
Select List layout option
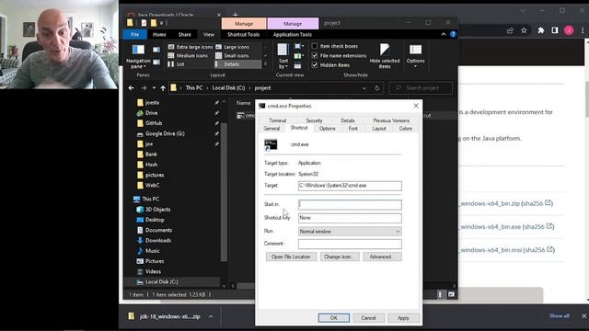pos(176,64)
